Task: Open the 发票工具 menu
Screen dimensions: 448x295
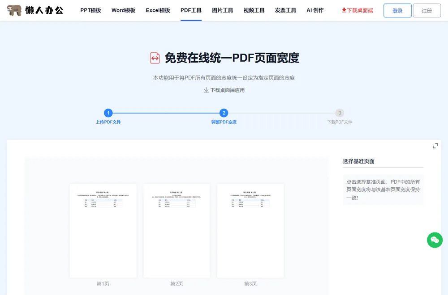Action: click(x=285, y=11)
